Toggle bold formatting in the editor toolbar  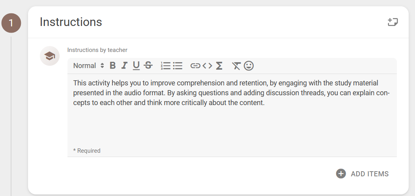(x=113, y=65)
